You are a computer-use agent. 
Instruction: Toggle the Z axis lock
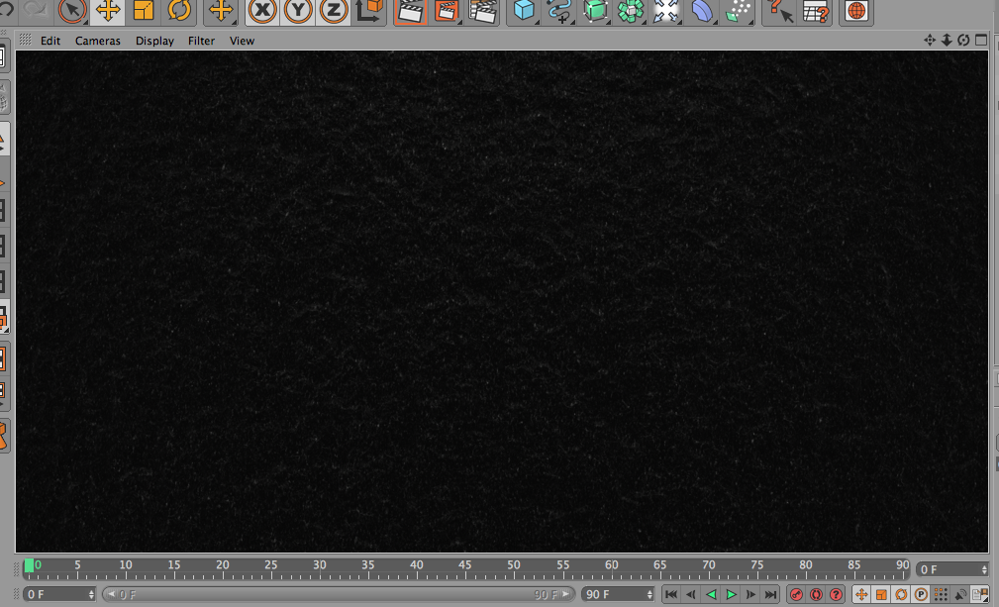[334, 10]
